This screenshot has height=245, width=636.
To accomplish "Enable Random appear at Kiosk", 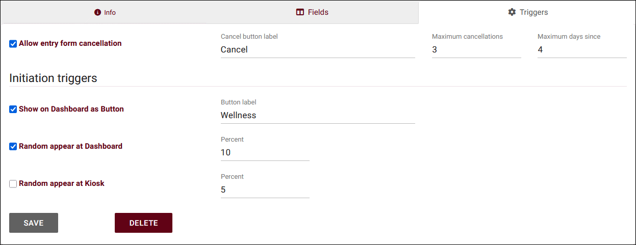I will (x=13, y=183).
